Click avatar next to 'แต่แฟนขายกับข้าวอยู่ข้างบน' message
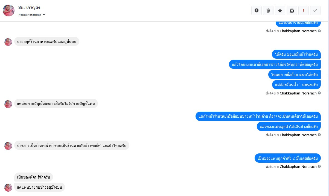This screenshot has height=196, width=329. click(8, 188)
